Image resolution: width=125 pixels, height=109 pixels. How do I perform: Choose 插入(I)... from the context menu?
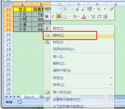pos(79,57)
